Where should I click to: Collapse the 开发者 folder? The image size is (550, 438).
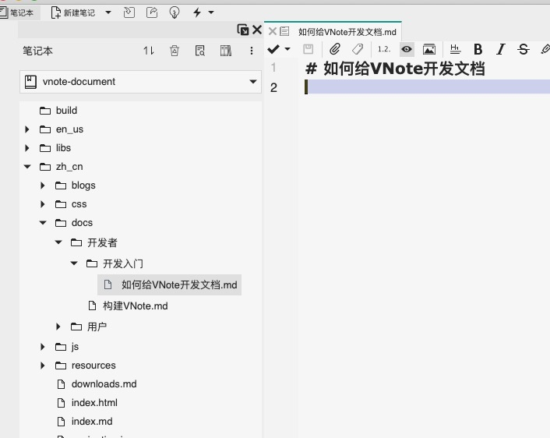pyautogui.click(x=58, y=242)
